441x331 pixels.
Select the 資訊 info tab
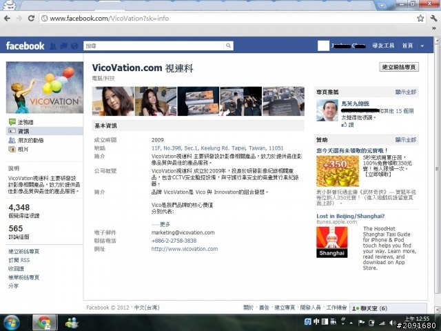pos(45,131)
